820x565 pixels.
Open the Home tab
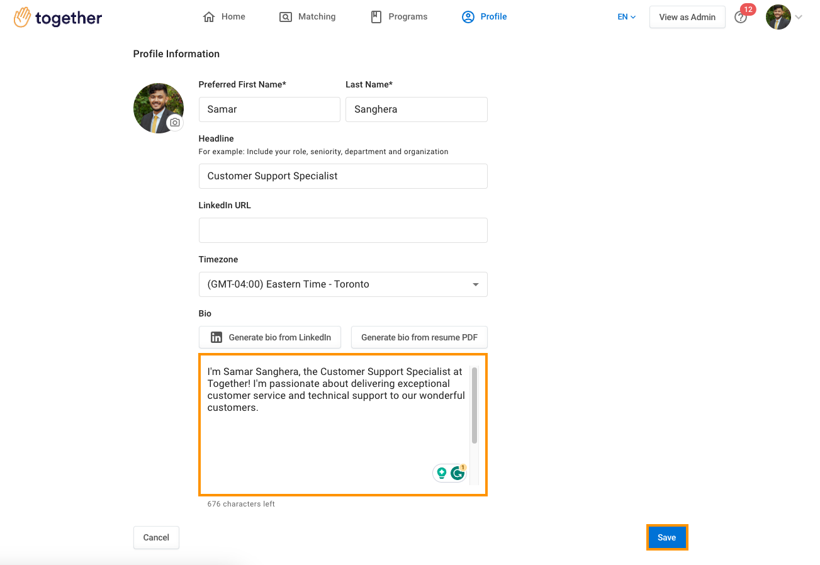[x=224, y=17]
